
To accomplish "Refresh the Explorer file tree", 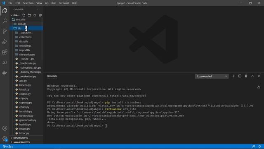I will [x=35, y=15].
